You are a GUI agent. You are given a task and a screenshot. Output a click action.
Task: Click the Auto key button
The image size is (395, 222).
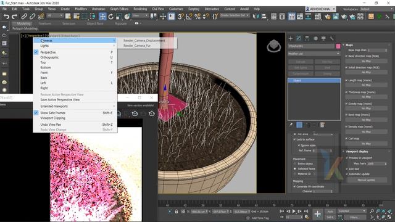pyautogui.click(x=330, y=212)
